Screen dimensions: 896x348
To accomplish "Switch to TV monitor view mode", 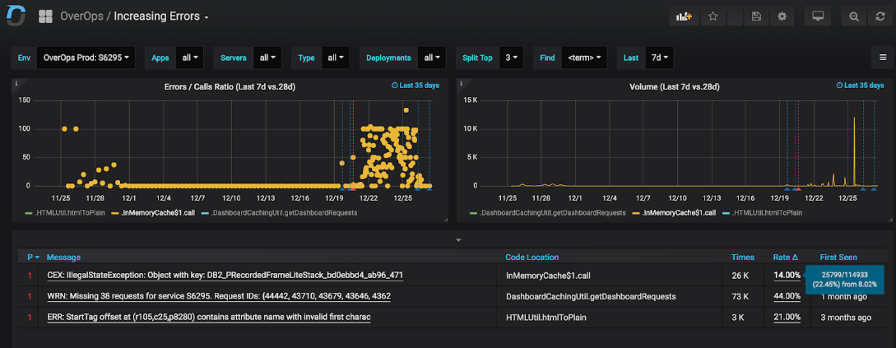I will click(817, 16).
